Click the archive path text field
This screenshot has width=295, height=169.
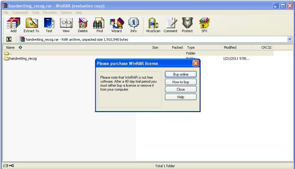pyautogui.click(x=153, y=39)
